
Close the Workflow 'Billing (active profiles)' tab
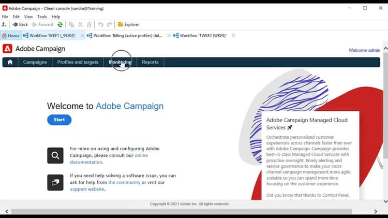click(x=169, y=36)
